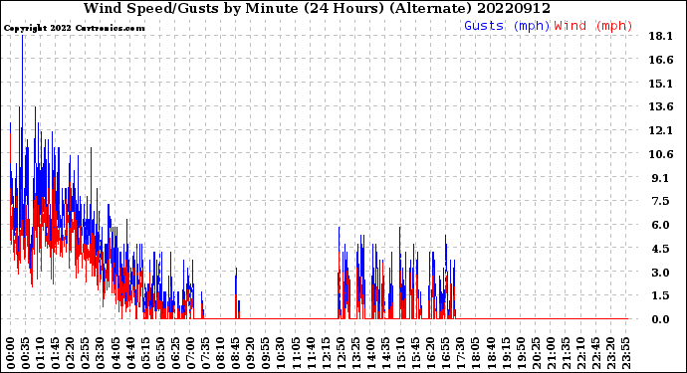Click the 13.6 y-axis value
Viewport: 687px width, 373px height.
pyautogui.click(x=660, y=106)
